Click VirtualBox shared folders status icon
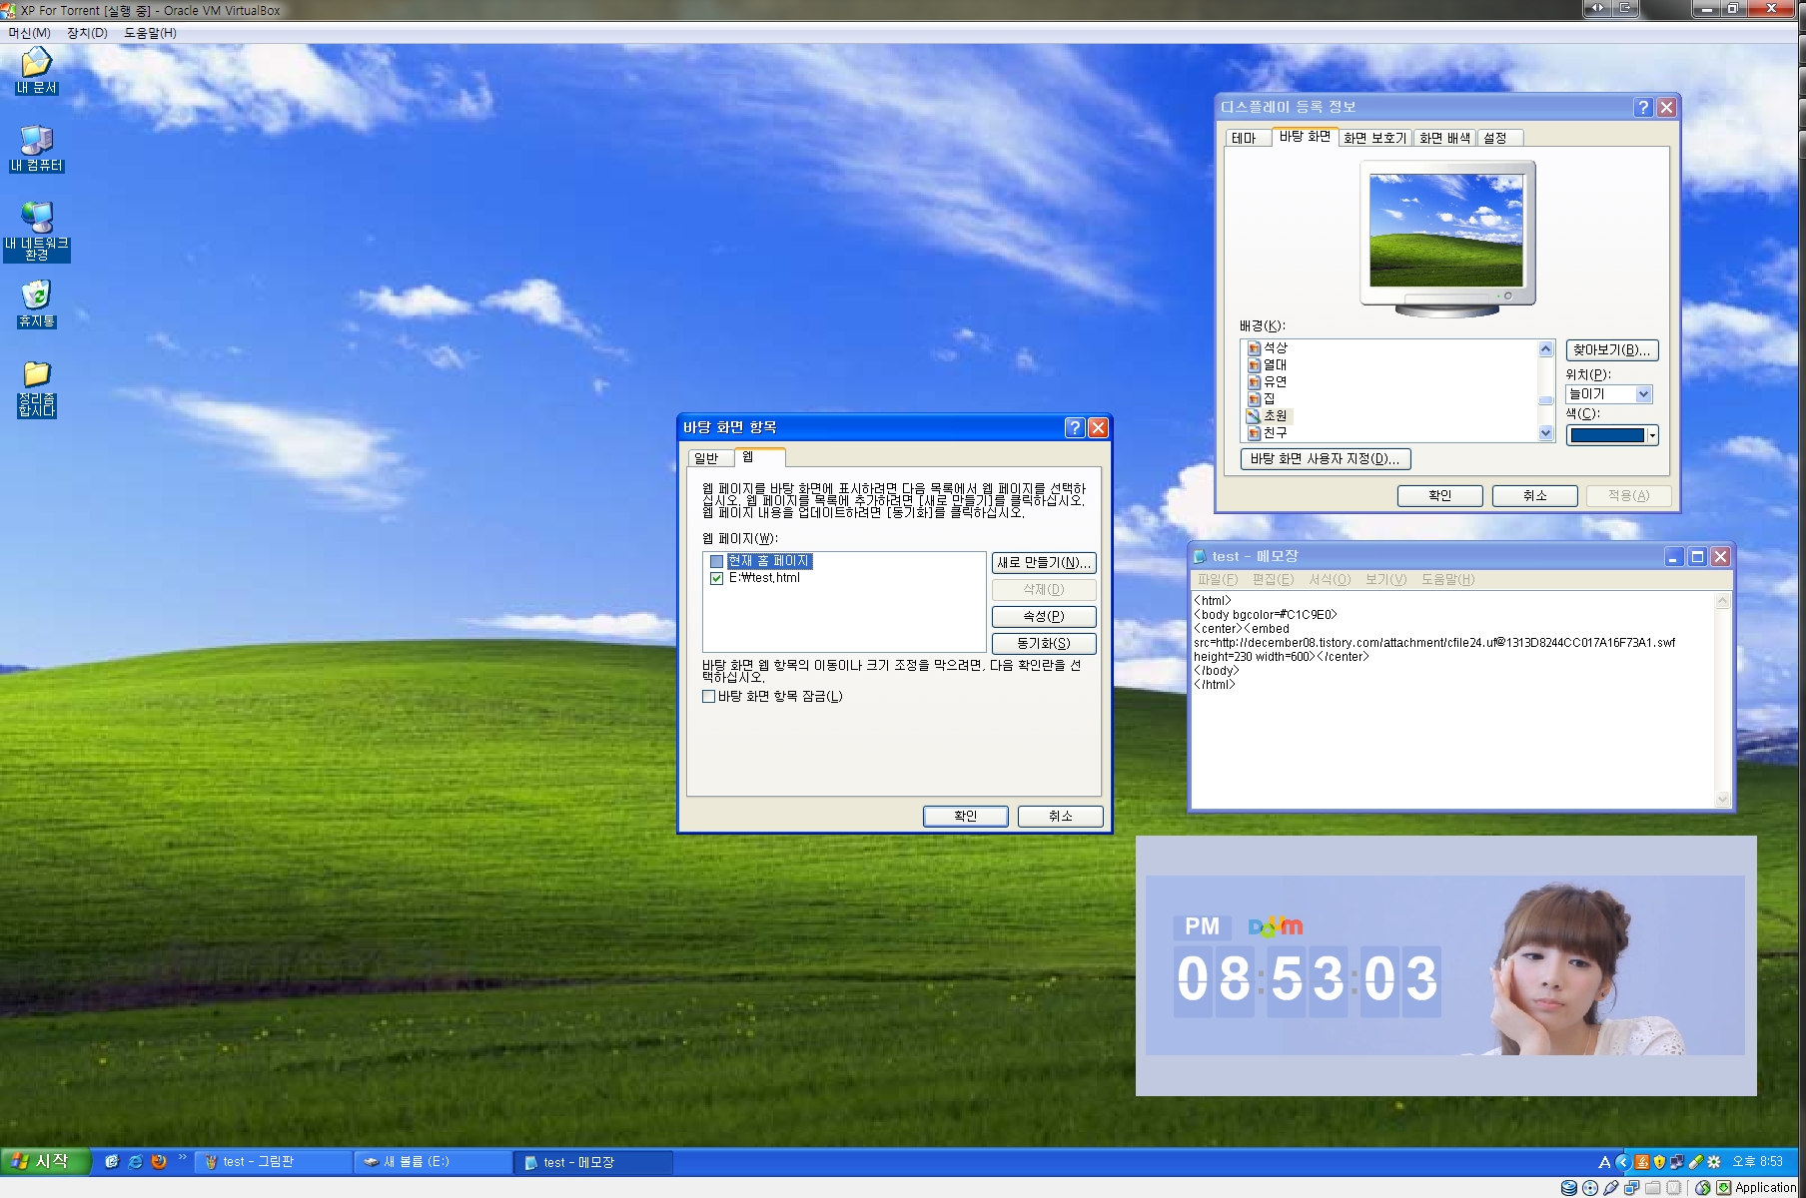Screen dimensions: 1806x1198 tap(1652, 1188)
